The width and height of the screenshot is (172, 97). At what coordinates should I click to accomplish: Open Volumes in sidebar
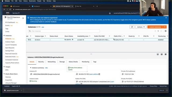click(x=8, y=77)
